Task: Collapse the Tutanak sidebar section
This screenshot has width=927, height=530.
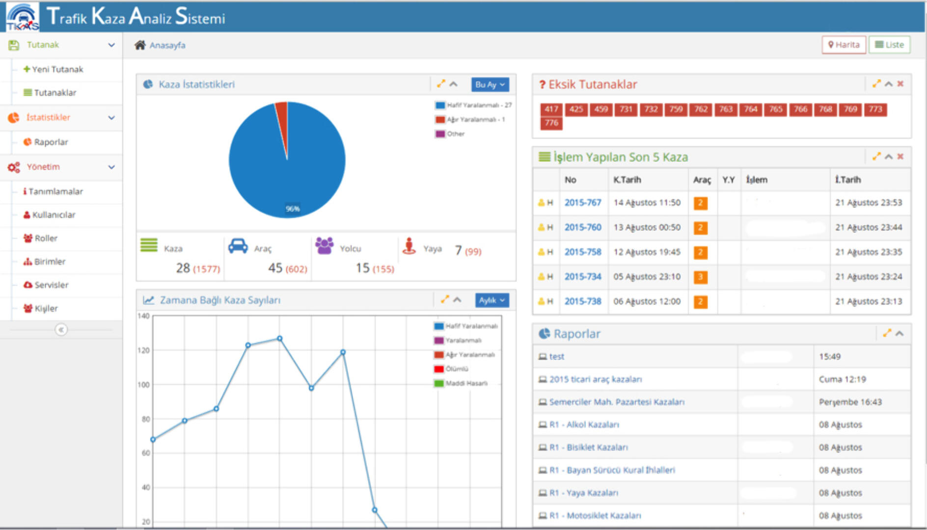Action: [111, 45]
